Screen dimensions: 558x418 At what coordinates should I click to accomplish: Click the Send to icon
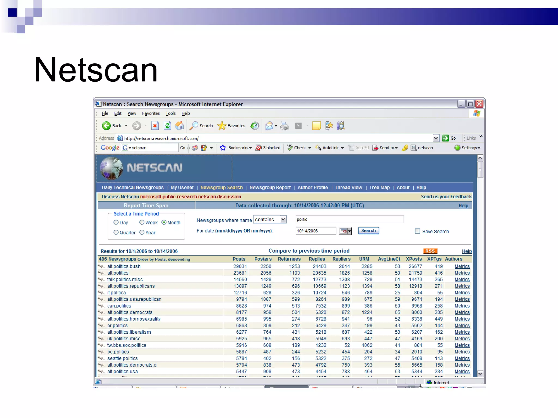coord(375,148)
